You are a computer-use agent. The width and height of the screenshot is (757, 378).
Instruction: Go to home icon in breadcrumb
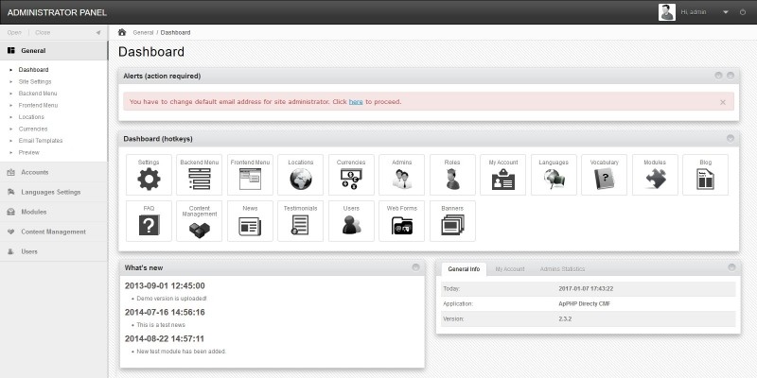point(122,32)
